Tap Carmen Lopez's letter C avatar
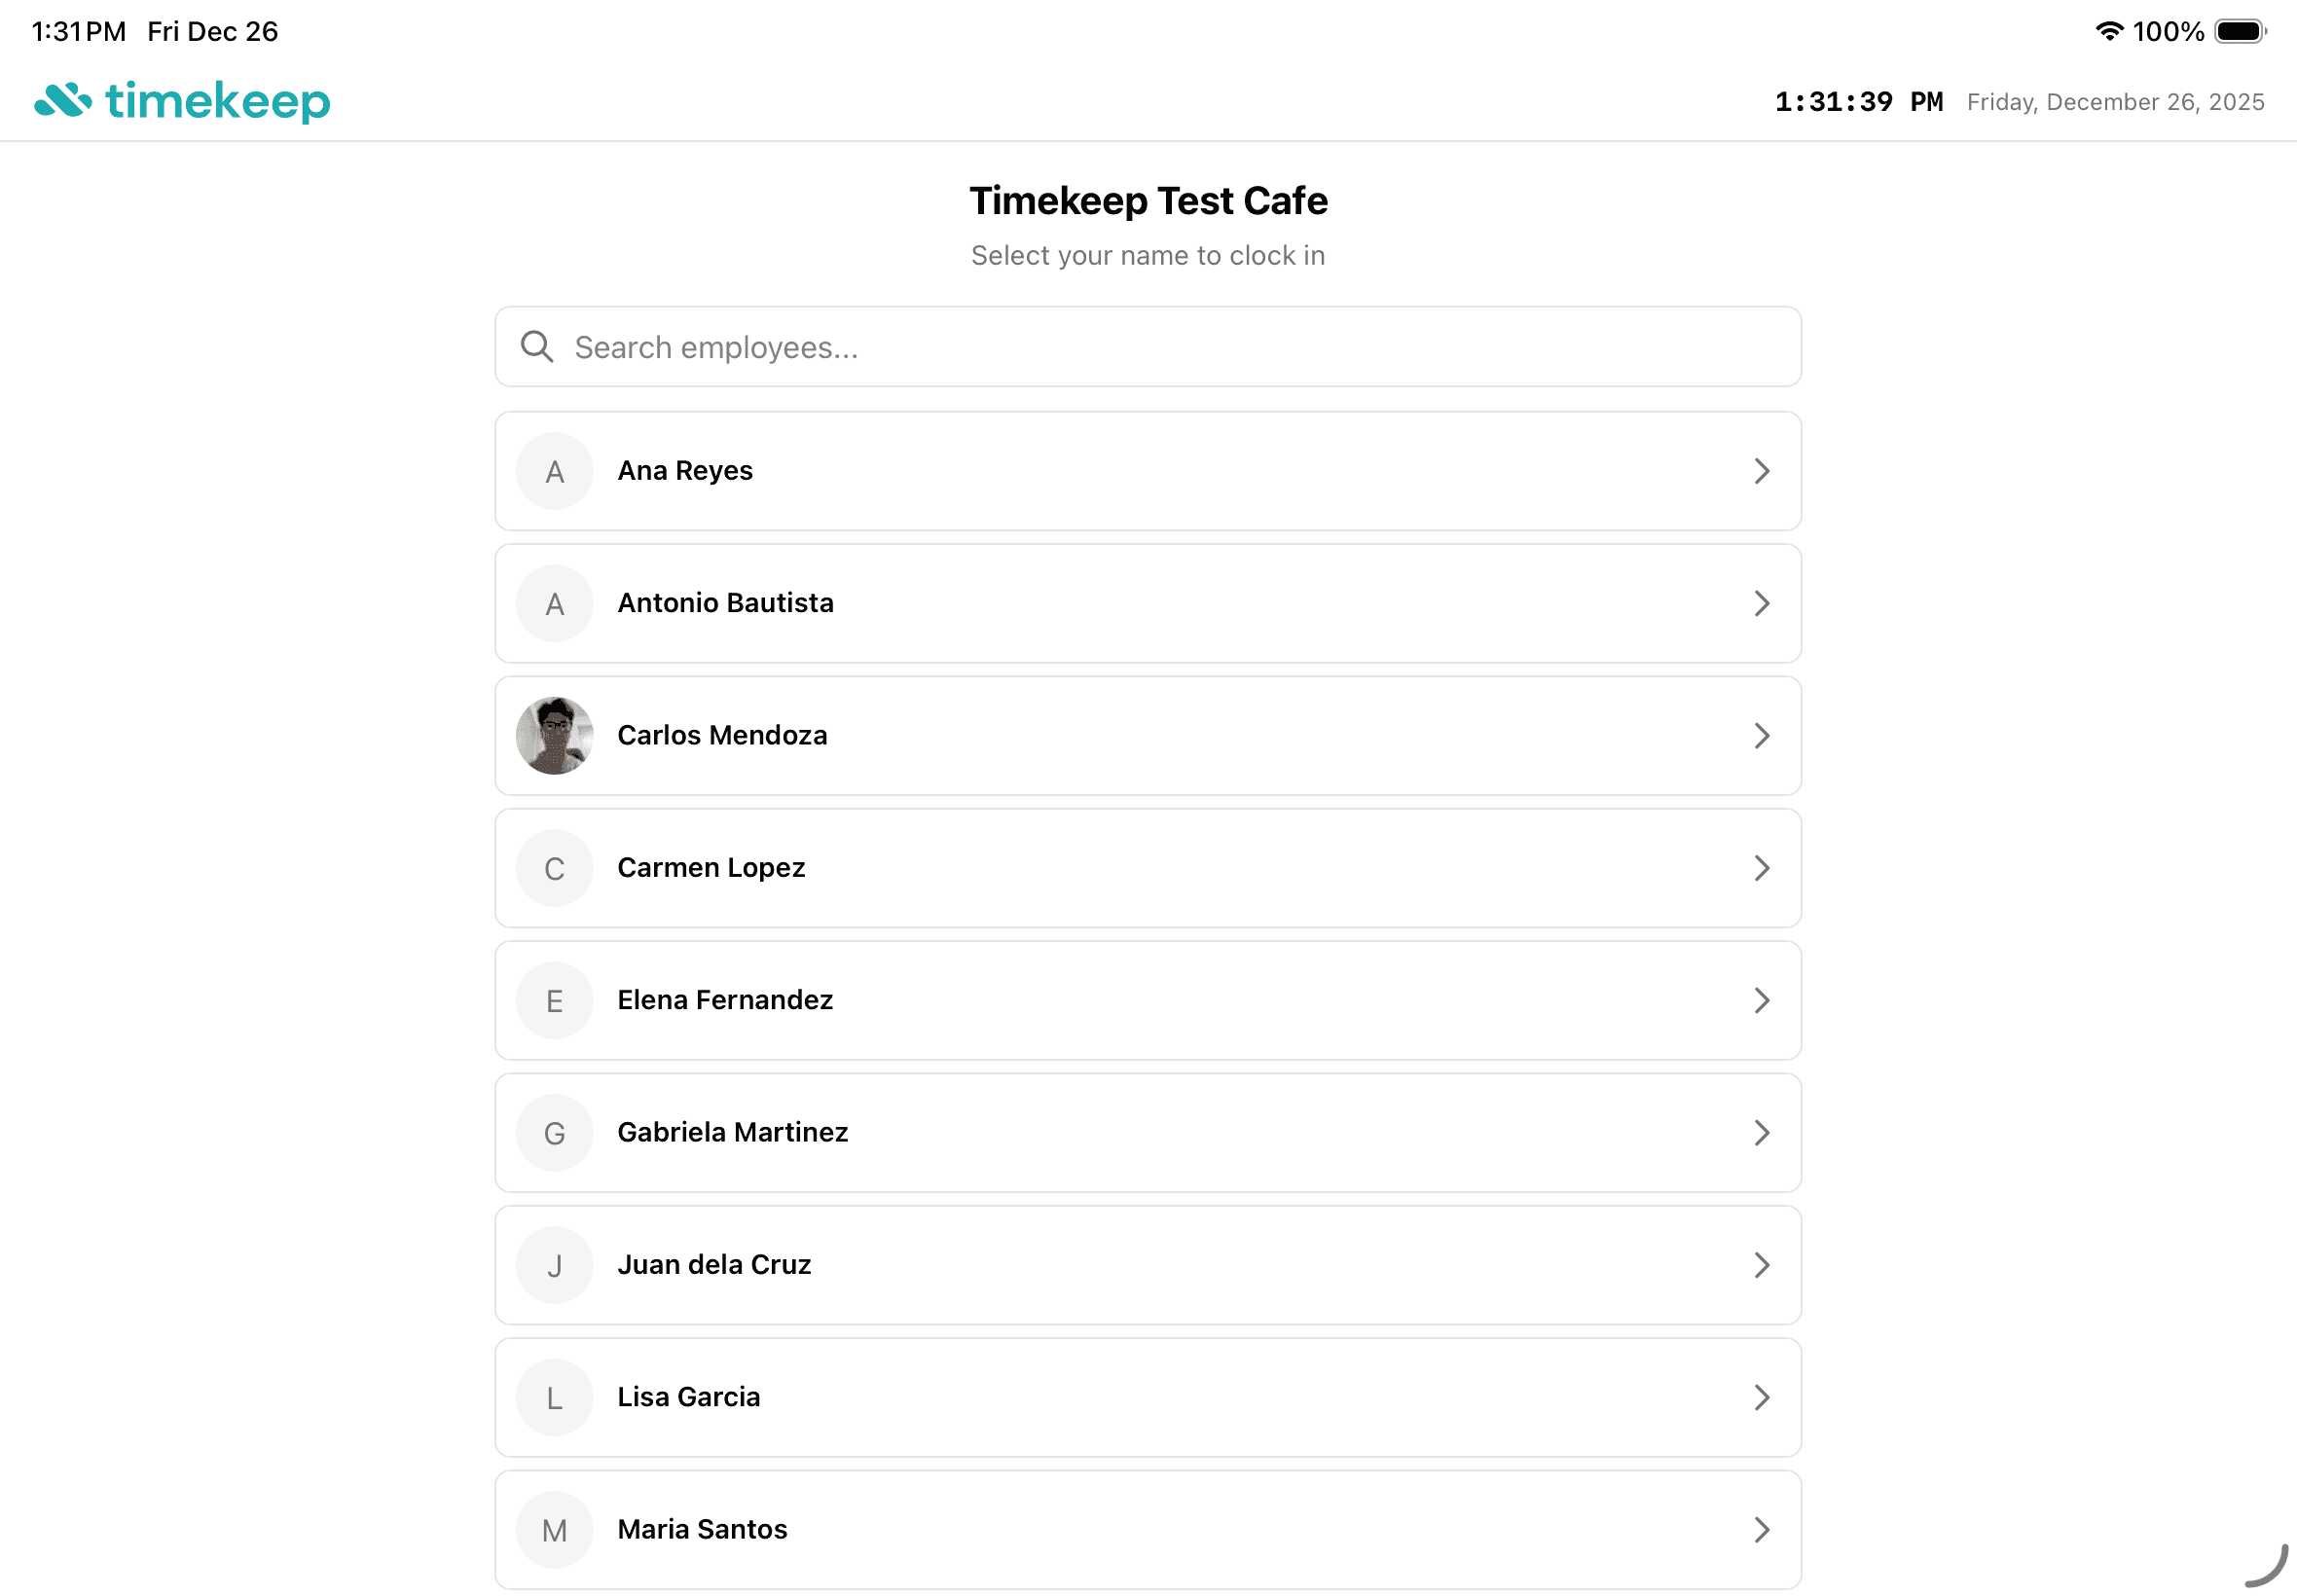 pos(555,868)
